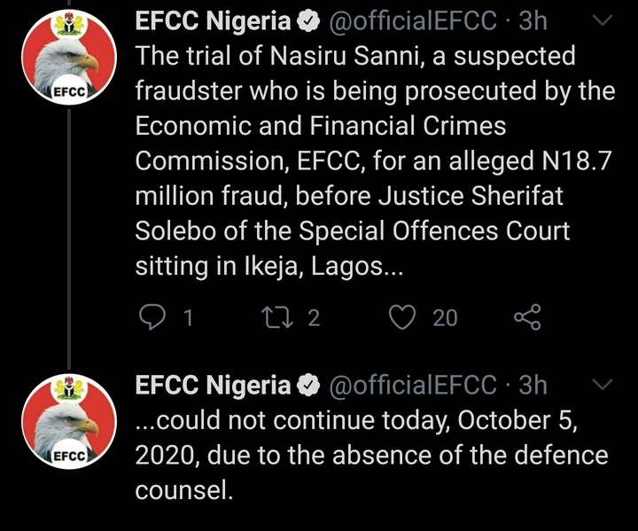Reply to the first EFCC tweet
Viewport: 638px width, 531px height.
pos(152,317)
